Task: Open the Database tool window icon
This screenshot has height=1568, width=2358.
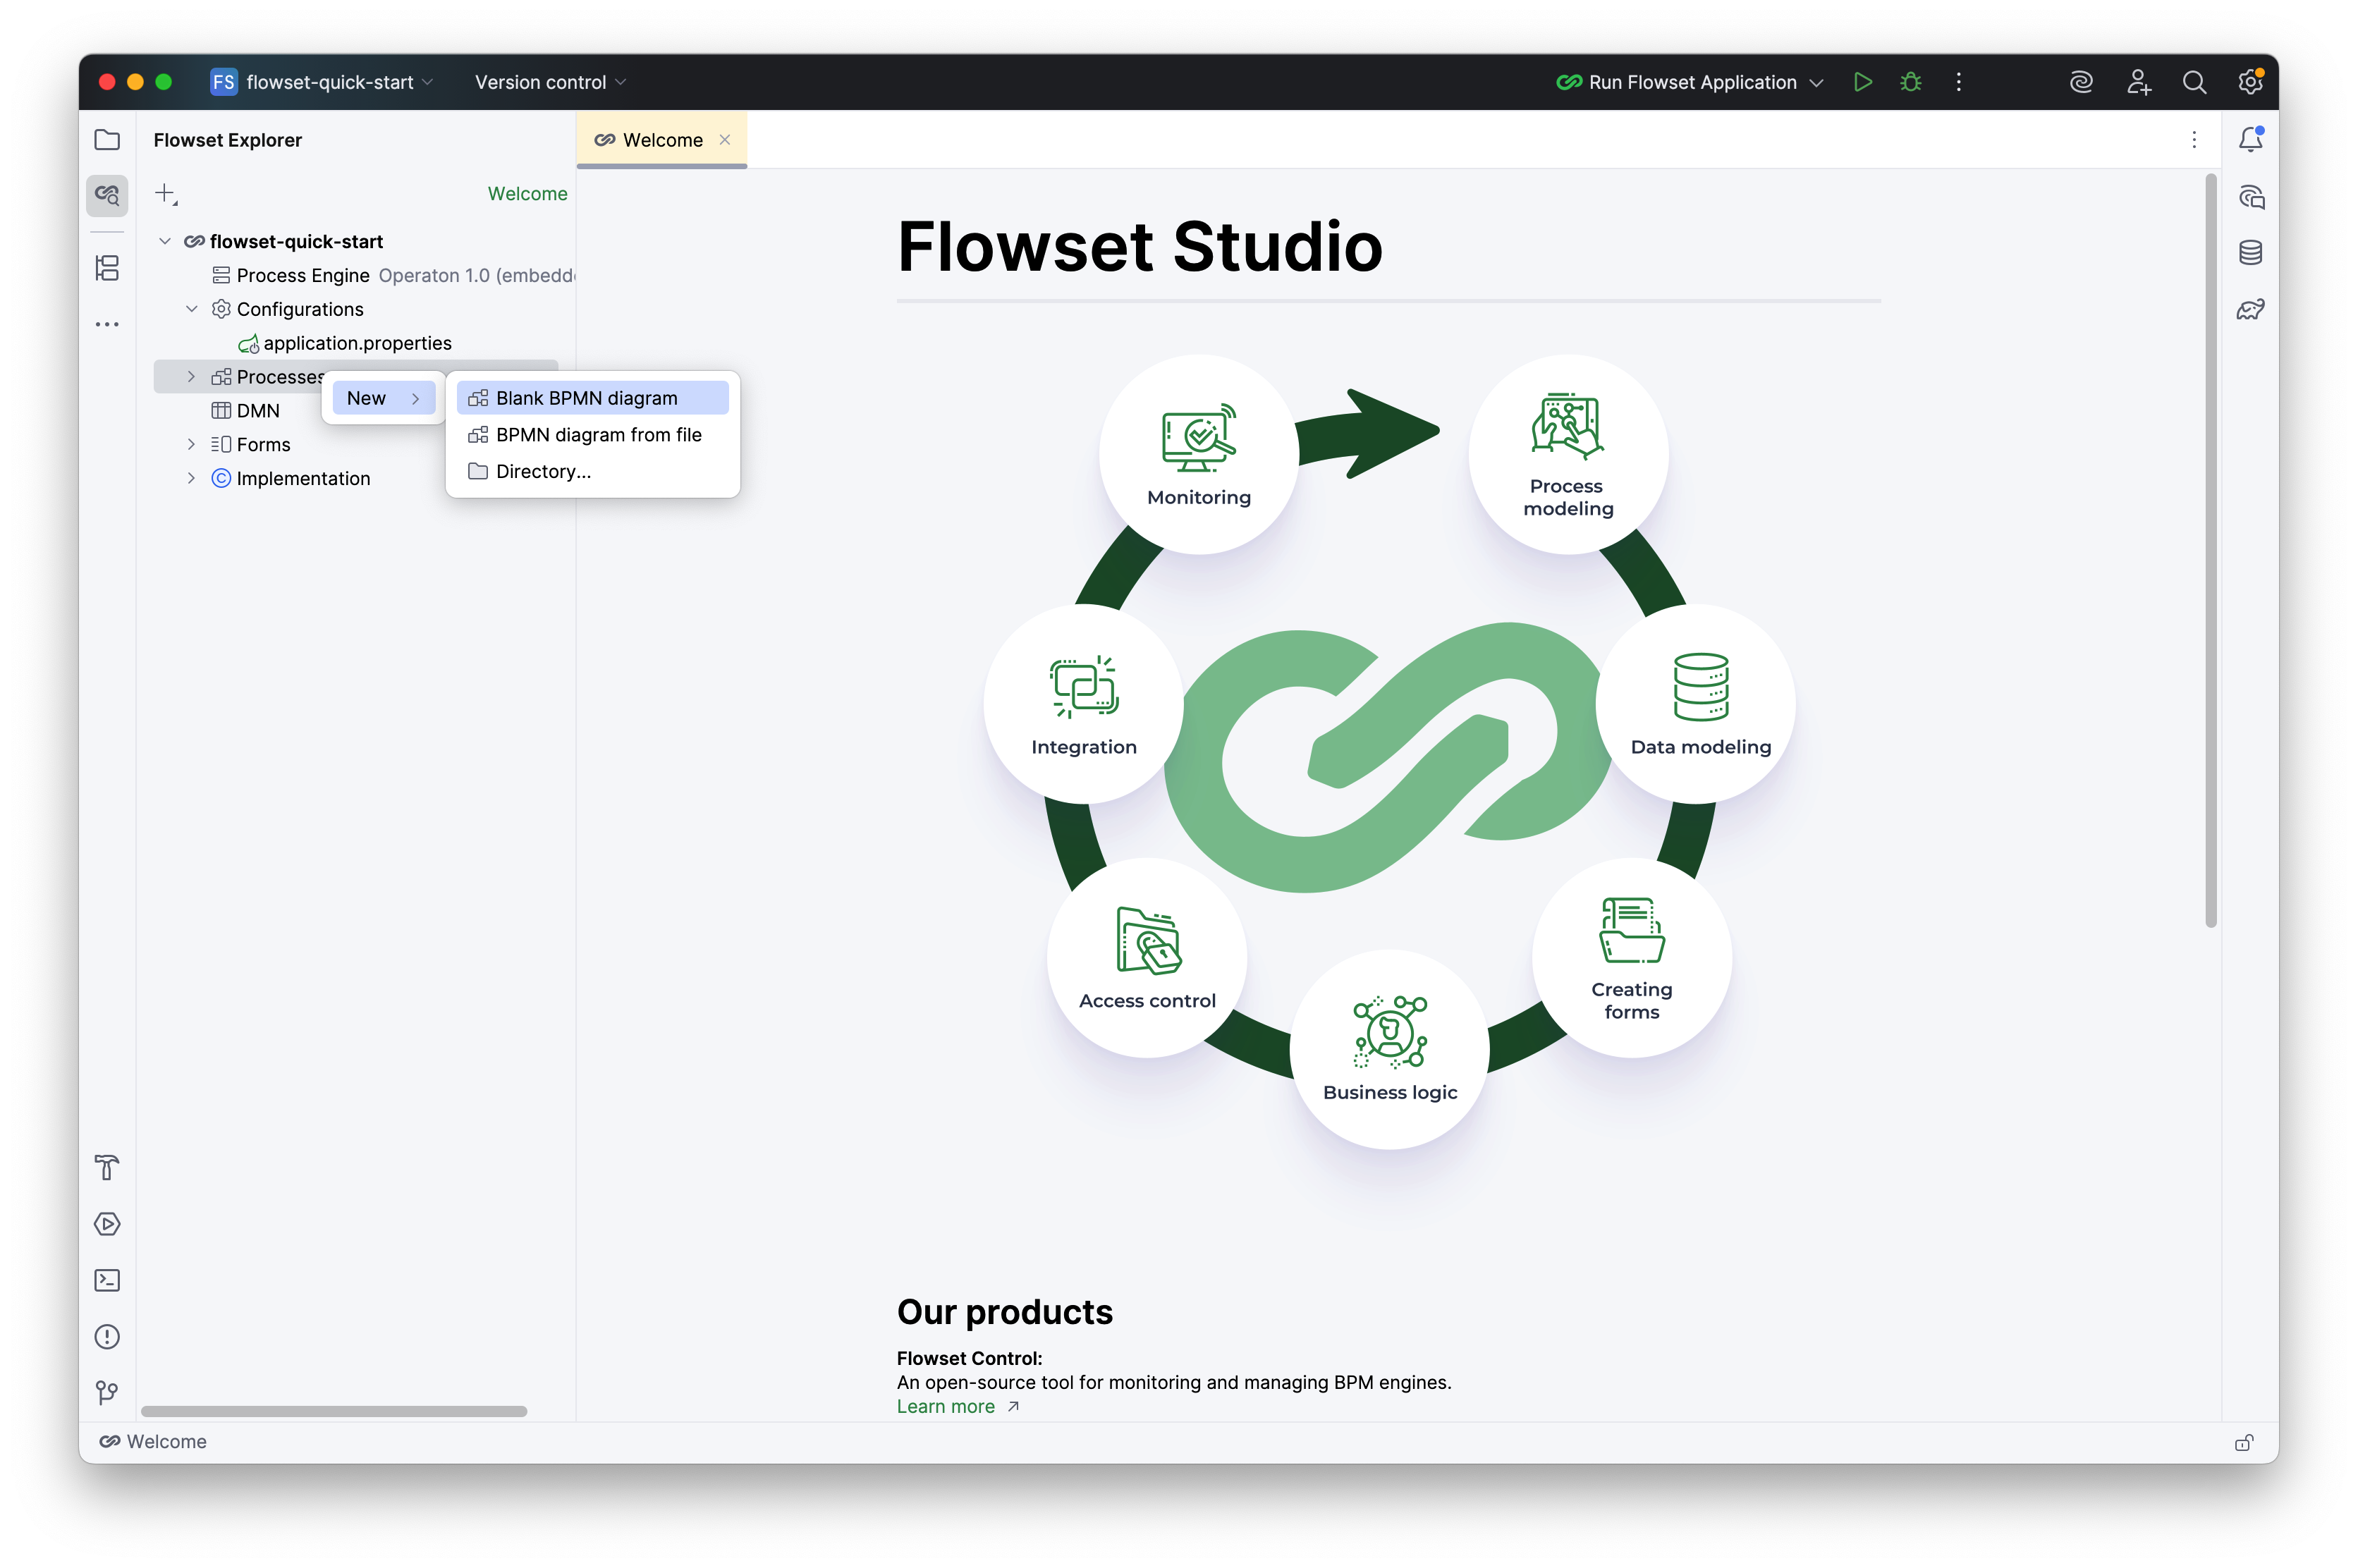Action: [2250, 253]
